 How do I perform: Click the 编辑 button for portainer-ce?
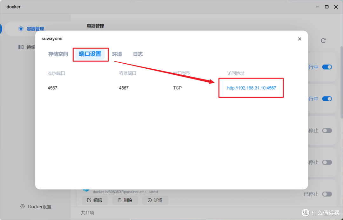tap(95, 200)
